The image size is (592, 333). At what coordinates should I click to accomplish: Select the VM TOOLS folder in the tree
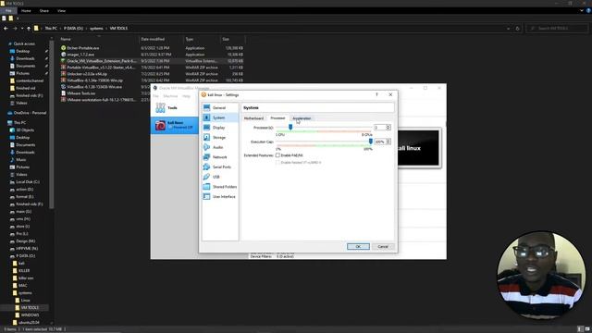point(30,308)
